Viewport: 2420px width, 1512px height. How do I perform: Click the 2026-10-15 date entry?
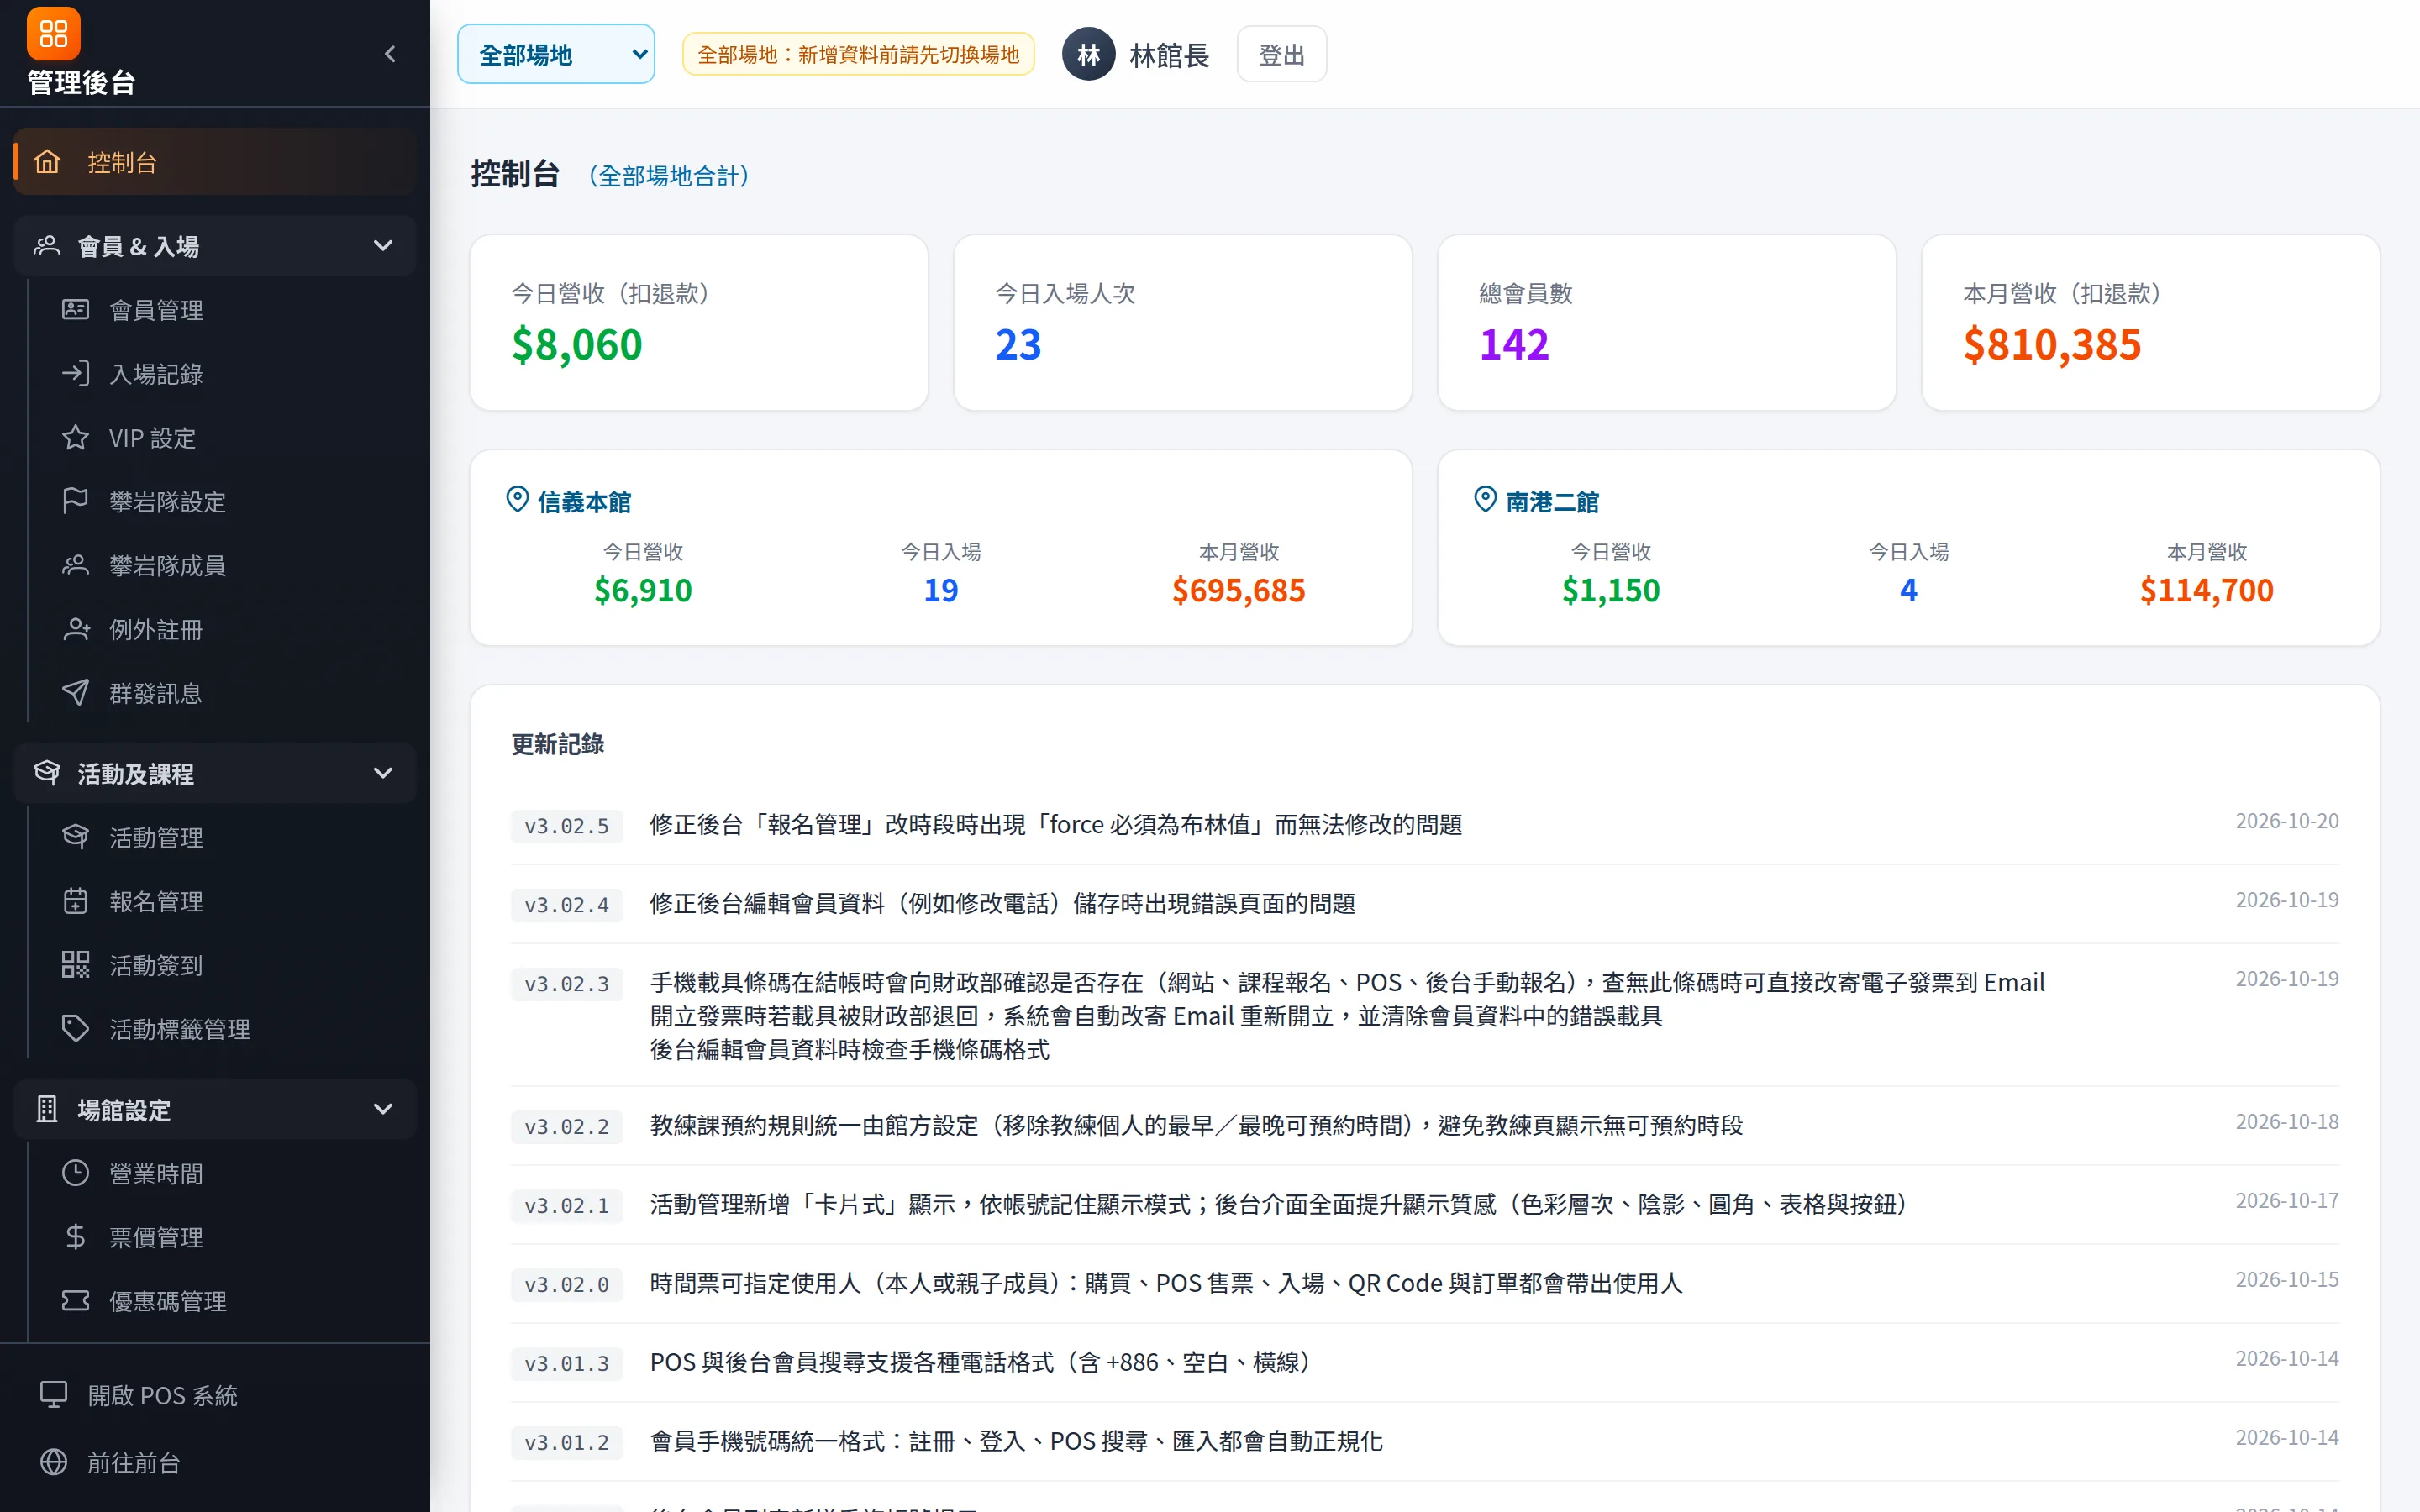[x=2287, y=1280]
